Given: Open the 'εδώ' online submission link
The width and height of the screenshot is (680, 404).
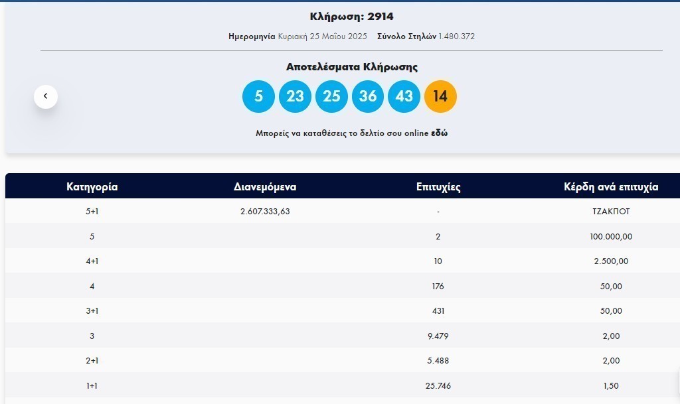Looking at the screenshot, I should 440,133.
